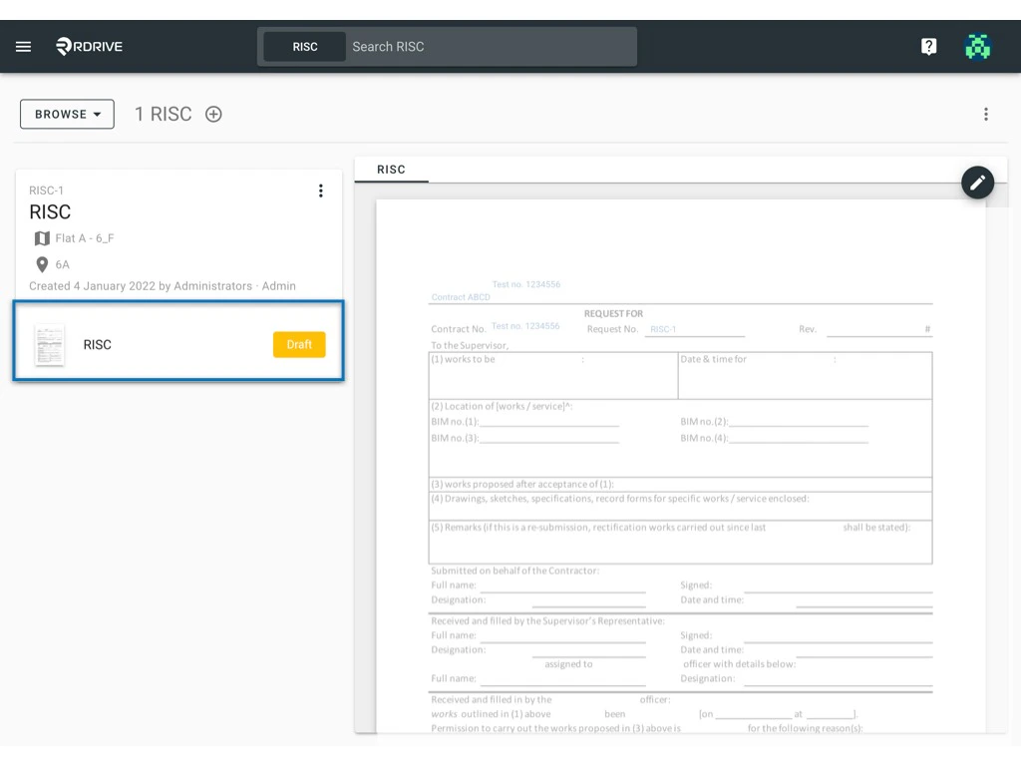Click the plus icon to create a new RISC
This screenshot has width=1021, height=766.
(x=212, y=114)
